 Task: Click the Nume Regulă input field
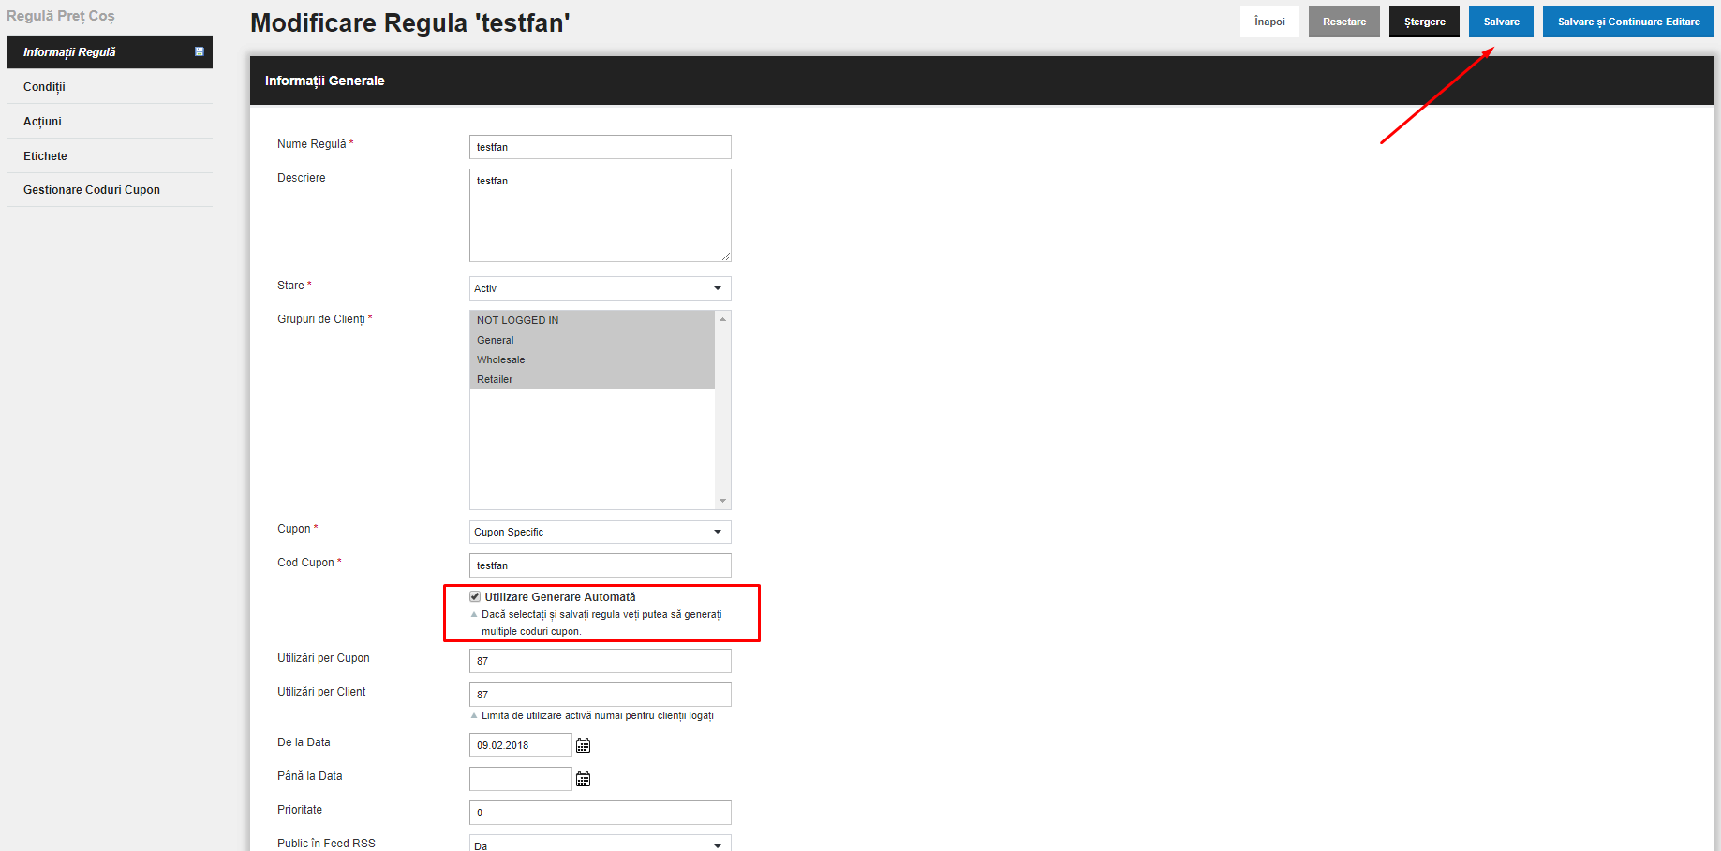coord(600,147)
